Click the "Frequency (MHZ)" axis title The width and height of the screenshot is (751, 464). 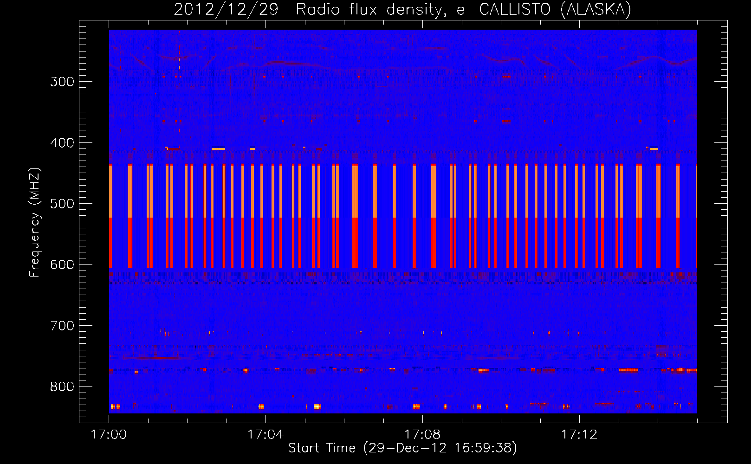tap(35, 222)
